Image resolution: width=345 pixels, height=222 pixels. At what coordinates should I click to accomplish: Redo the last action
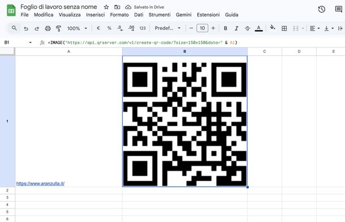coord(37,28)
